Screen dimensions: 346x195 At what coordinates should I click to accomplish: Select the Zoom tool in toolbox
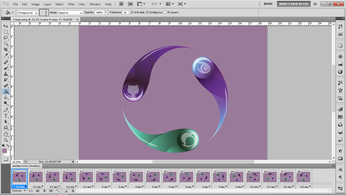point(6,140)
